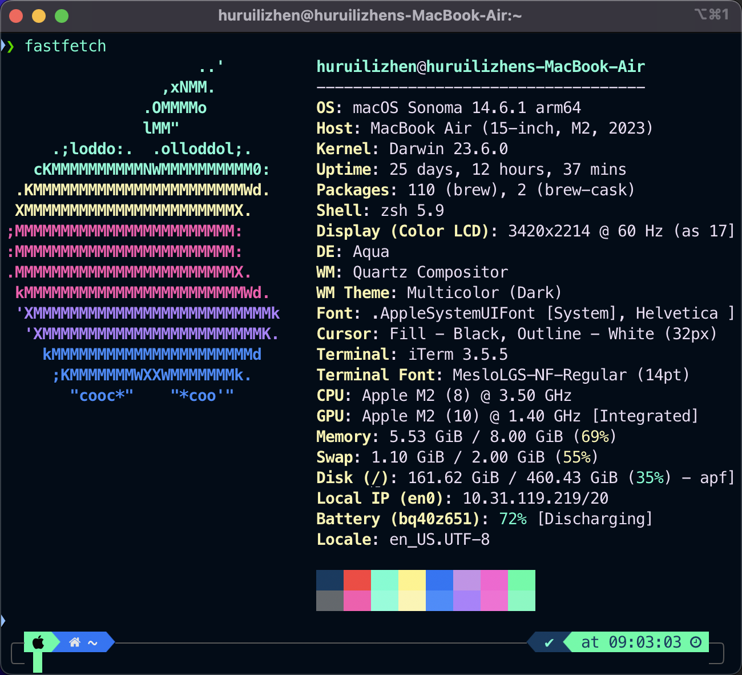Zoom the window using the green button
Screen dimensions: 742x675
[x=62, y=16]
